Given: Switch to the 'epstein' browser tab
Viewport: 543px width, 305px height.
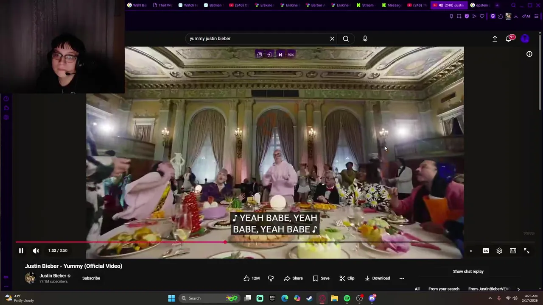Looking at the screenshot, I should coord(479,5).
